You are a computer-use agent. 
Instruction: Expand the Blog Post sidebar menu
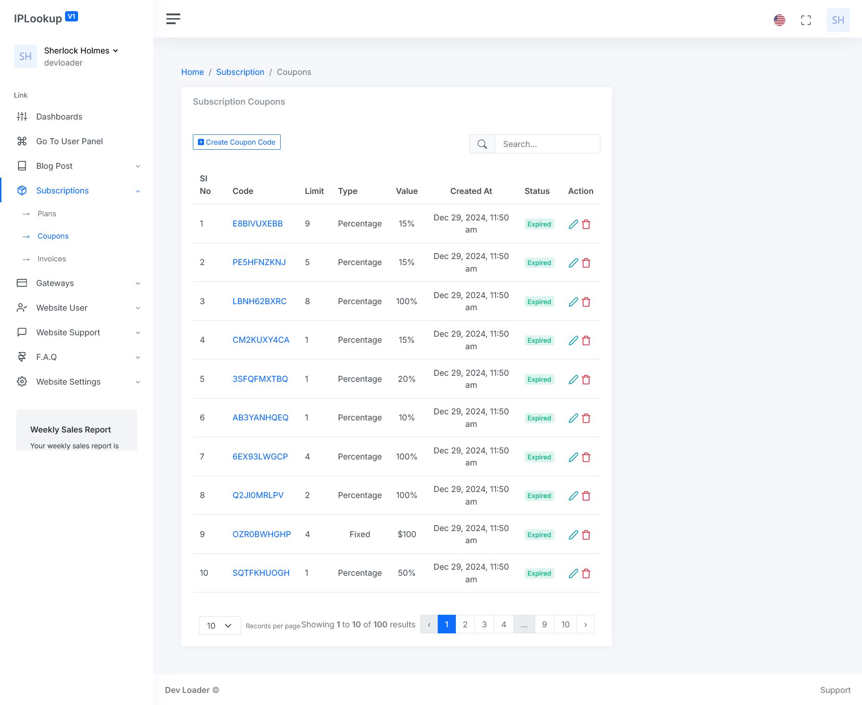[x=78, y=166]
